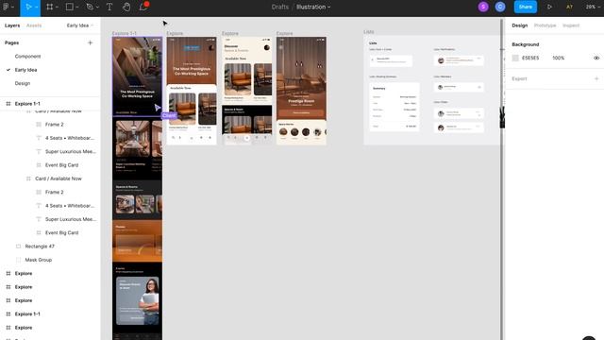Screen dimensions: 604x340
Task: Open Move tool options dropdown arrow
Action: pos(36,8)
